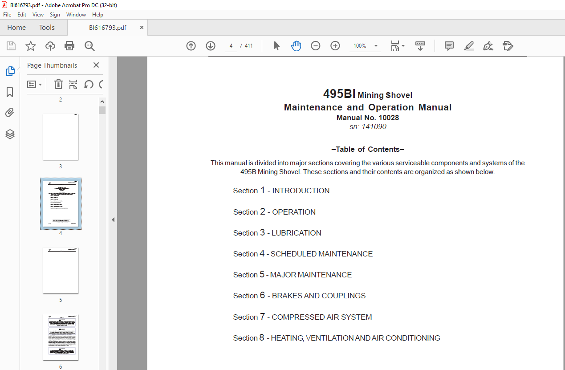Go to previous page arrow
565x370 pixels.
click(x=191, y=46)
